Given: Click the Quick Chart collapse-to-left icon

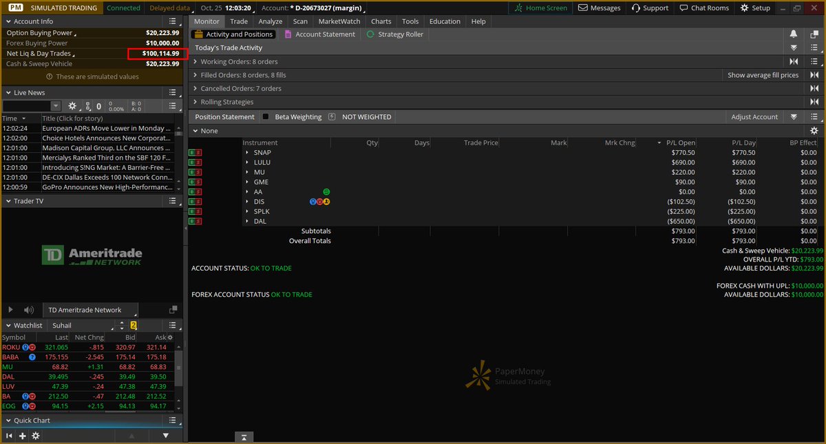Looking at the screenshot, I should (x=10, y=436).
